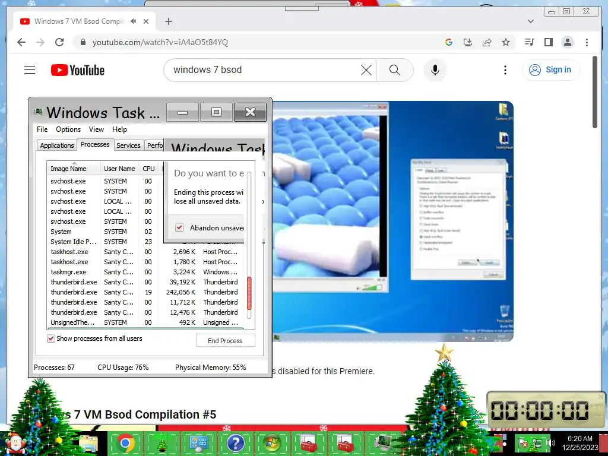Open Task Manager File menu
Image resolution: width=608 pixels, height=456 pixels.
click(42, 129)
